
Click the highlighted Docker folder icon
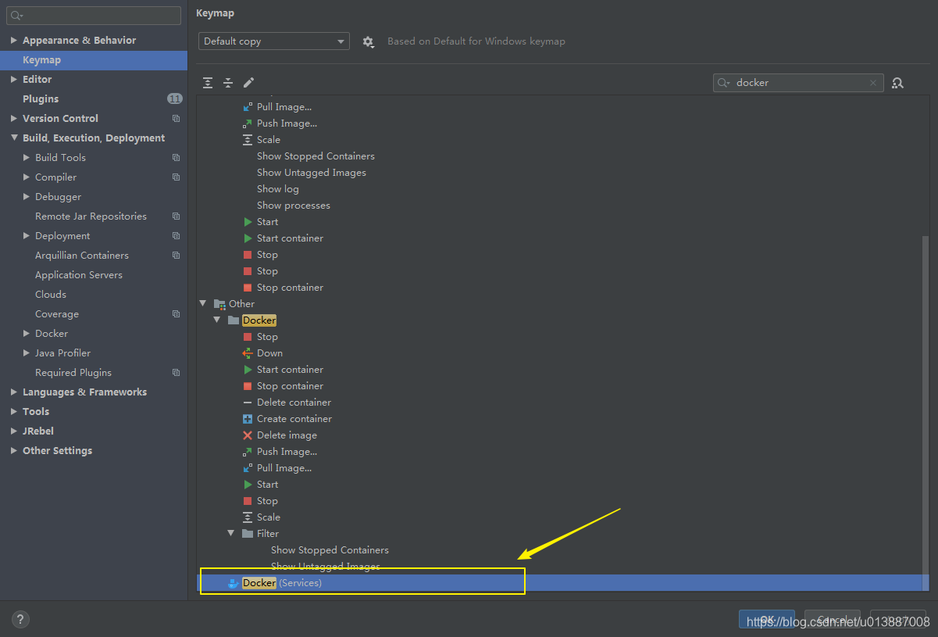234,320
